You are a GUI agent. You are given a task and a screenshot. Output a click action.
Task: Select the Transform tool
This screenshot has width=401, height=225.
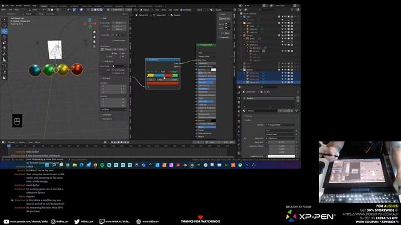[4, 47]
